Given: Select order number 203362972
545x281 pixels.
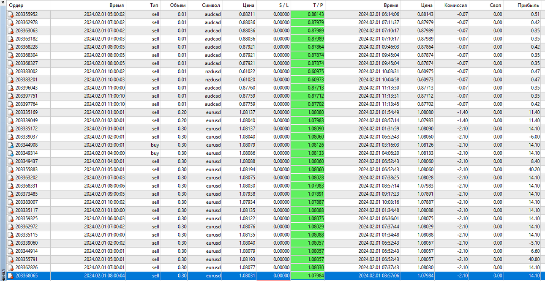Looking at the screenshot, I should click(x=27, y=226).
